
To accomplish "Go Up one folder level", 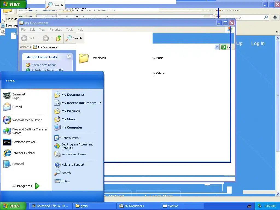I will [x=59, y=38].
